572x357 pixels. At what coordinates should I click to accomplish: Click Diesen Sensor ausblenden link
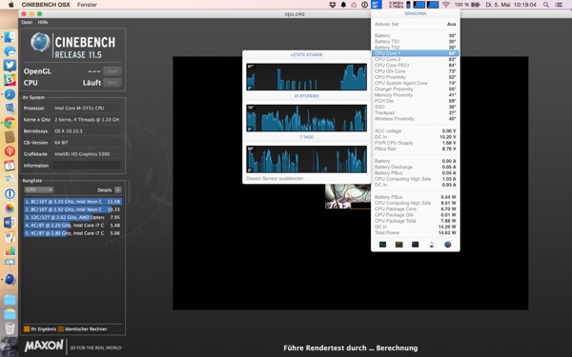tap(275, 179)
